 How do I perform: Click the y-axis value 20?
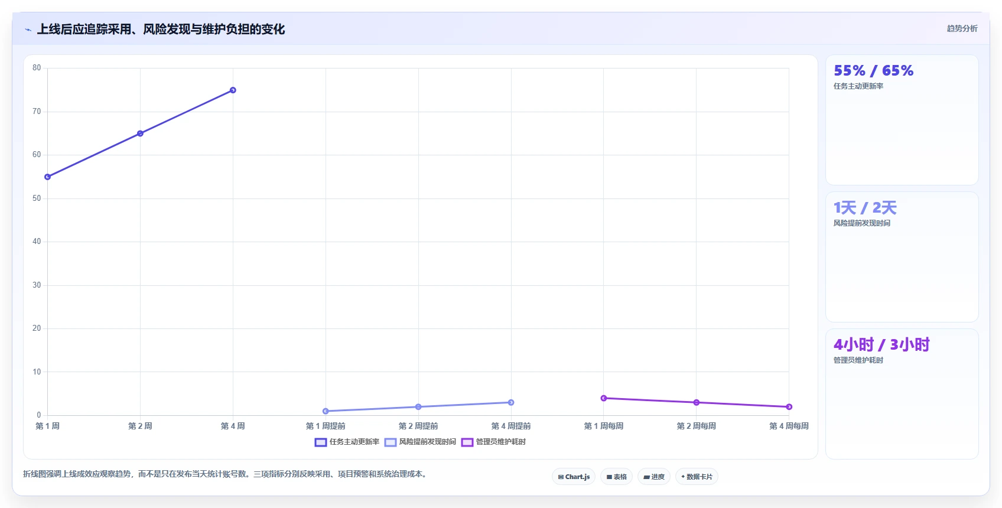tap(37, 328)
